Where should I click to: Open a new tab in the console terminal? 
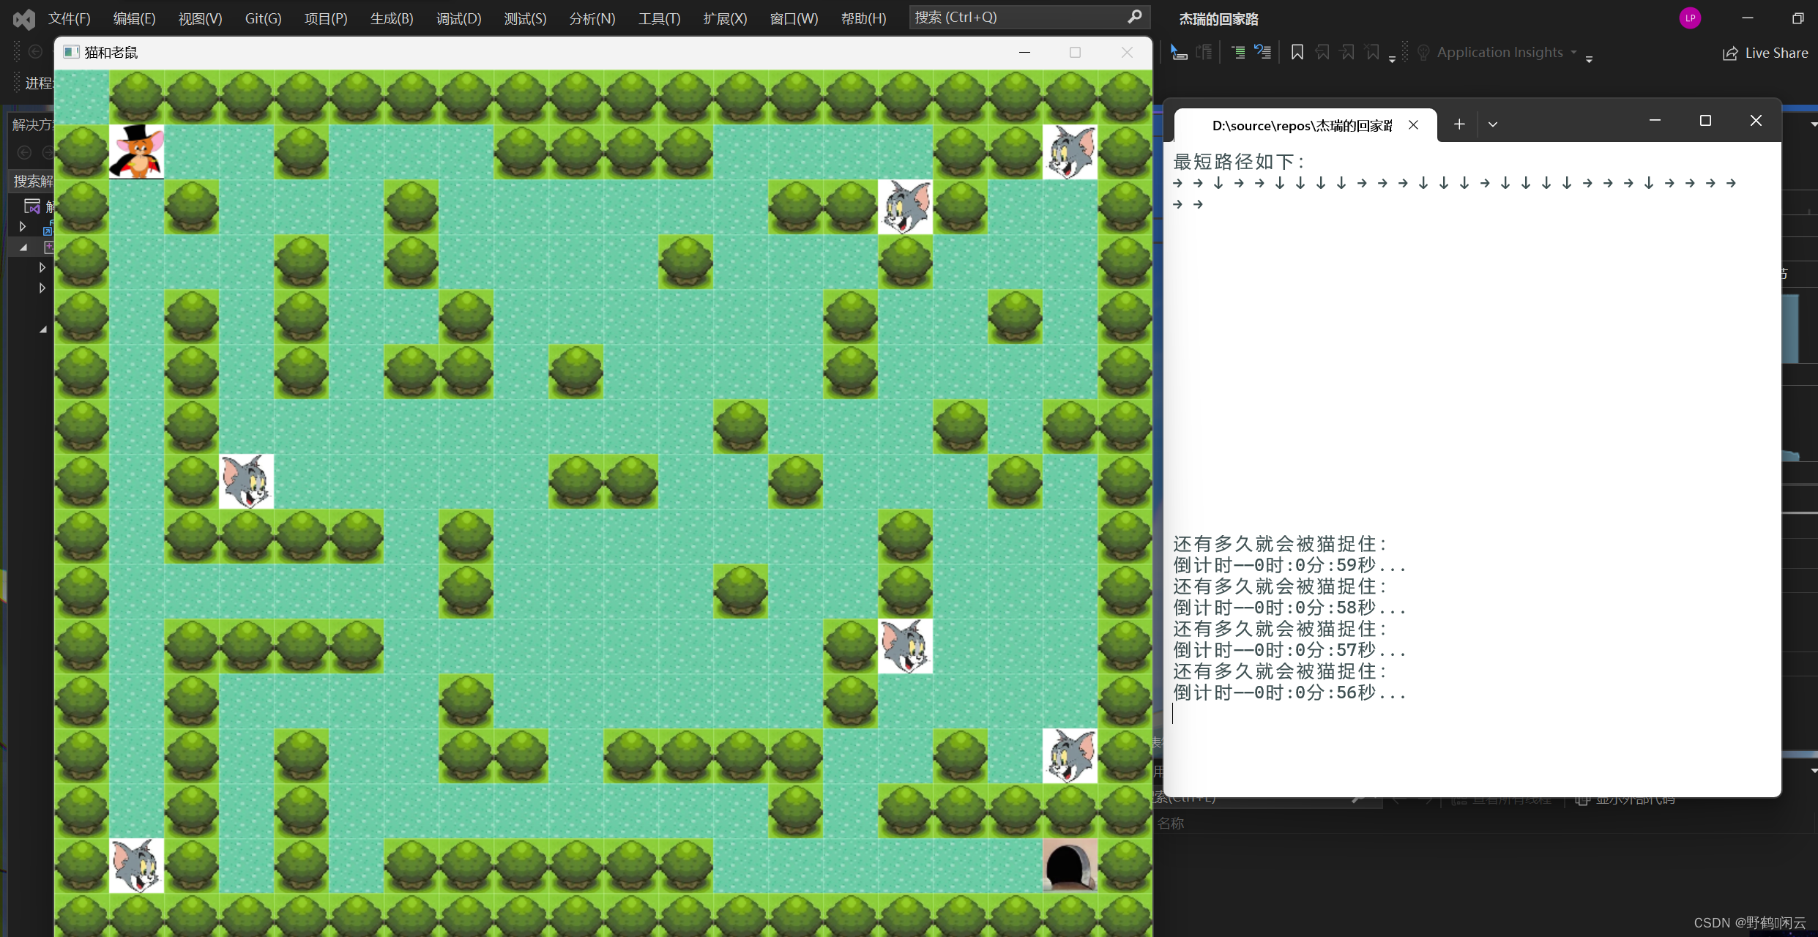[x=1459, y=124]
